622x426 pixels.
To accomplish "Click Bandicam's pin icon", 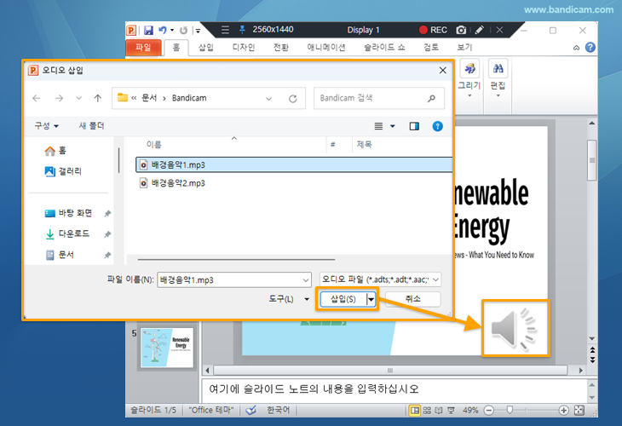I will click(x=242, y=29).
